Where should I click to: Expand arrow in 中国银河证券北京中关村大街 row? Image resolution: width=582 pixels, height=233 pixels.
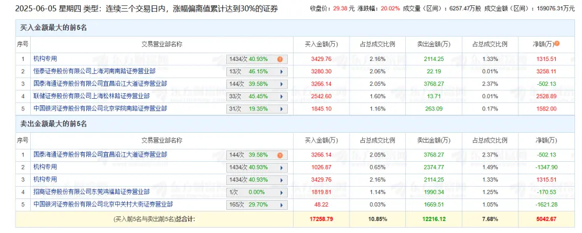pos(280,205)
